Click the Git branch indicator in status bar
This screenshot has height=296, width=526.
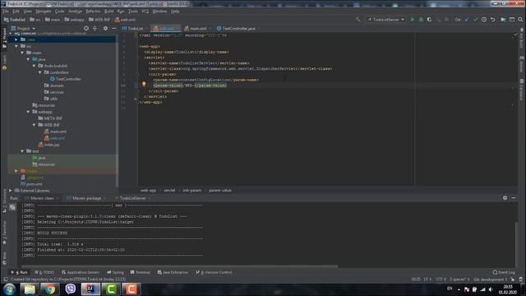pyautogui.click(x=490, y=280)
